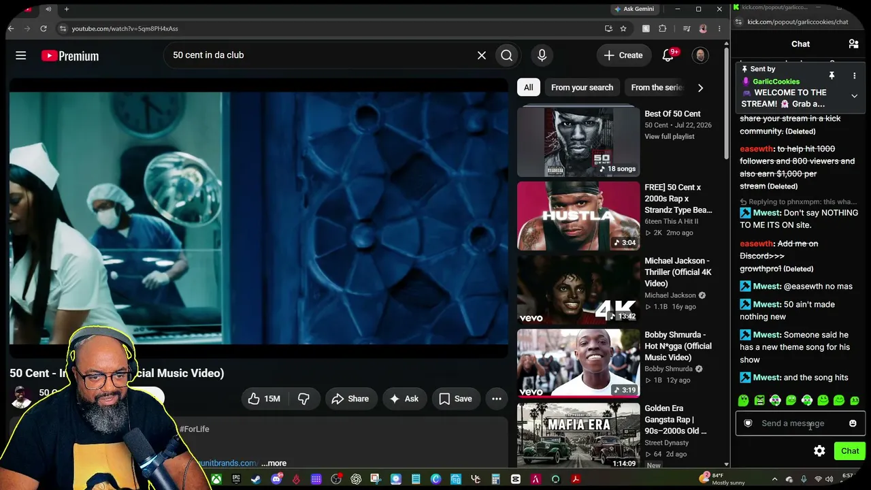Open weather widget showing Mostly sunny

click(723, 479)
